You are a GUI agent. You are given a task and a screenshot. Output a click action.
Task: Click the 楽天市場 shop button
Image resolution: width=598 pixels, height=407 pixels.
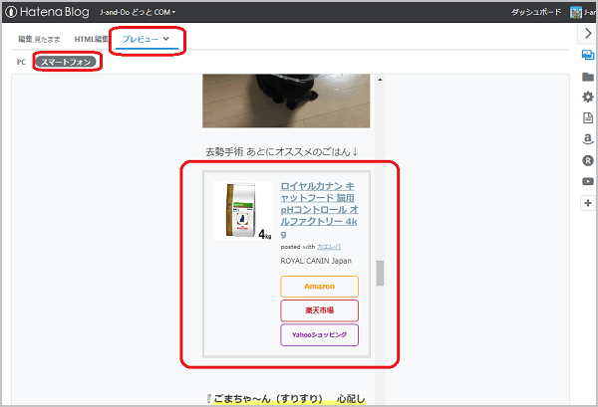[x=319, y=310]
